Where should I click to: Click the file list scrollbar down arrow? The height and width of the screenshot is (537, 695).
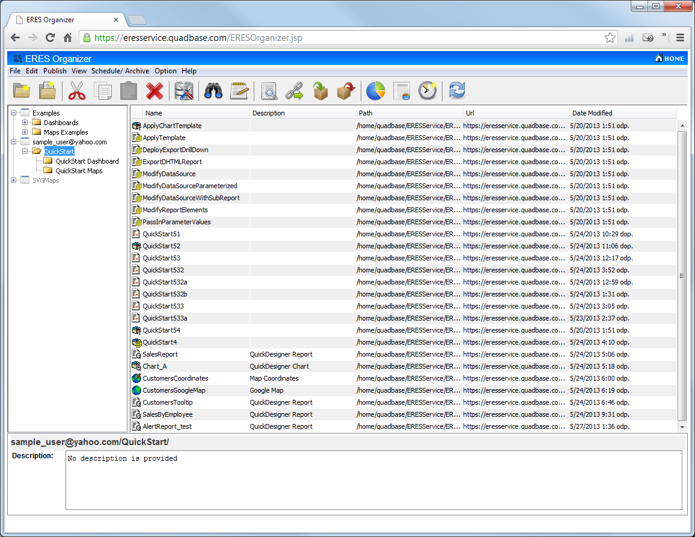coord(682,427)
